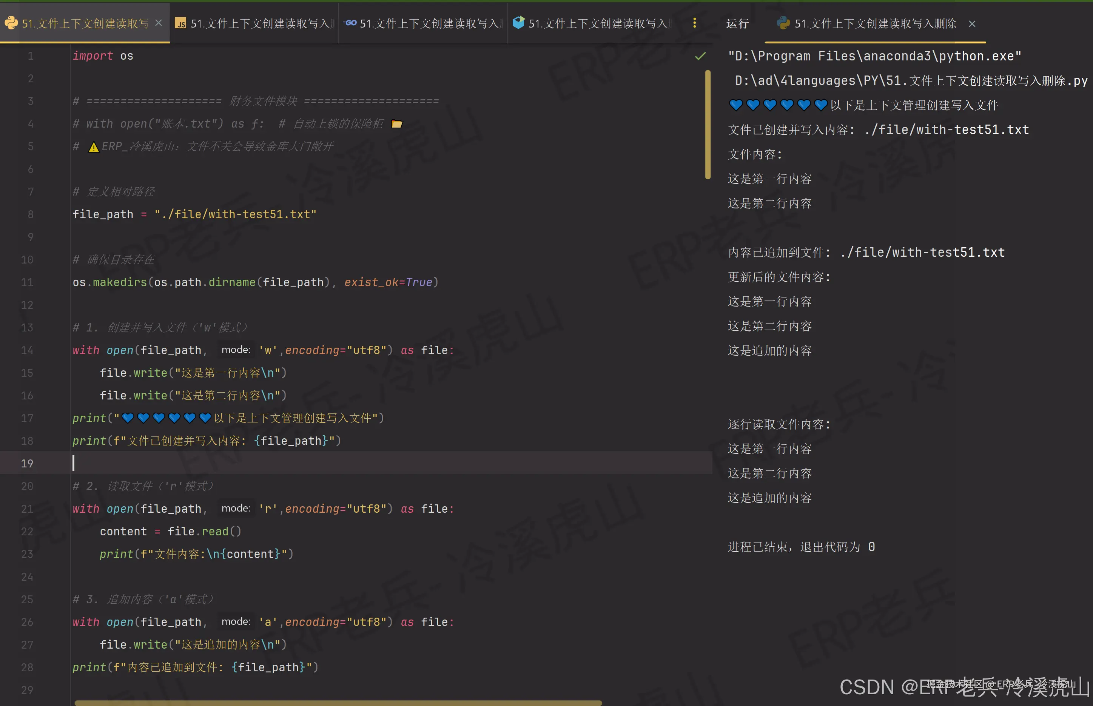Click the script path line ending in .py

[x=911, y=81]
